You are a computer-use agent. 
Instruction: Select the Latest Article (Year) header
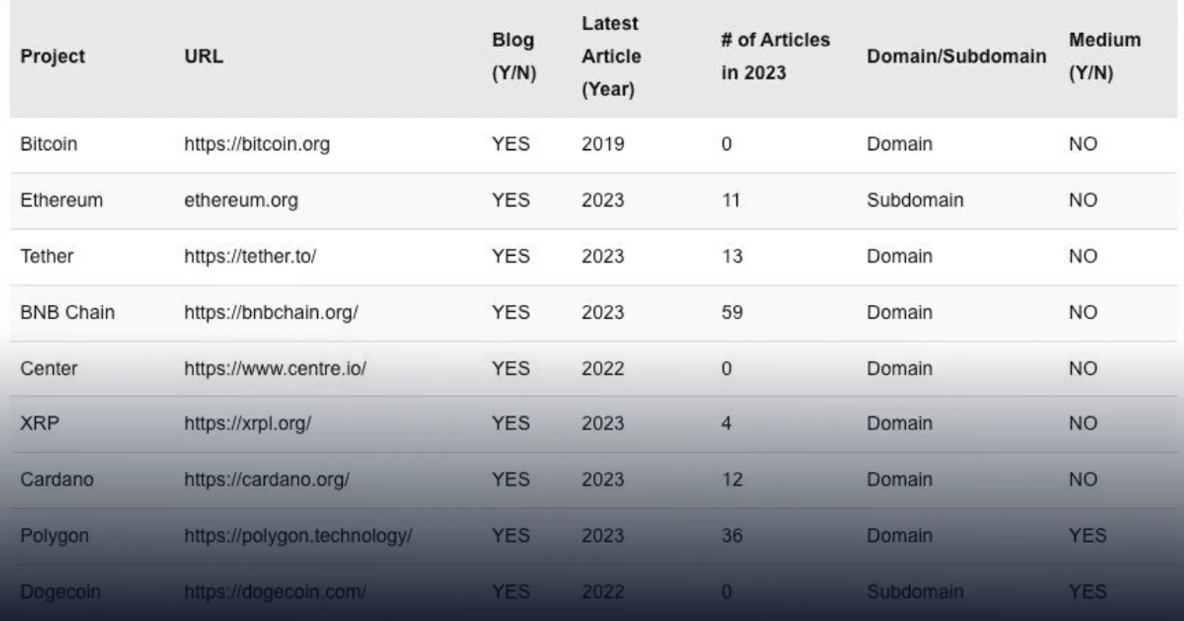pyautogui.click(x=611, y=57)
